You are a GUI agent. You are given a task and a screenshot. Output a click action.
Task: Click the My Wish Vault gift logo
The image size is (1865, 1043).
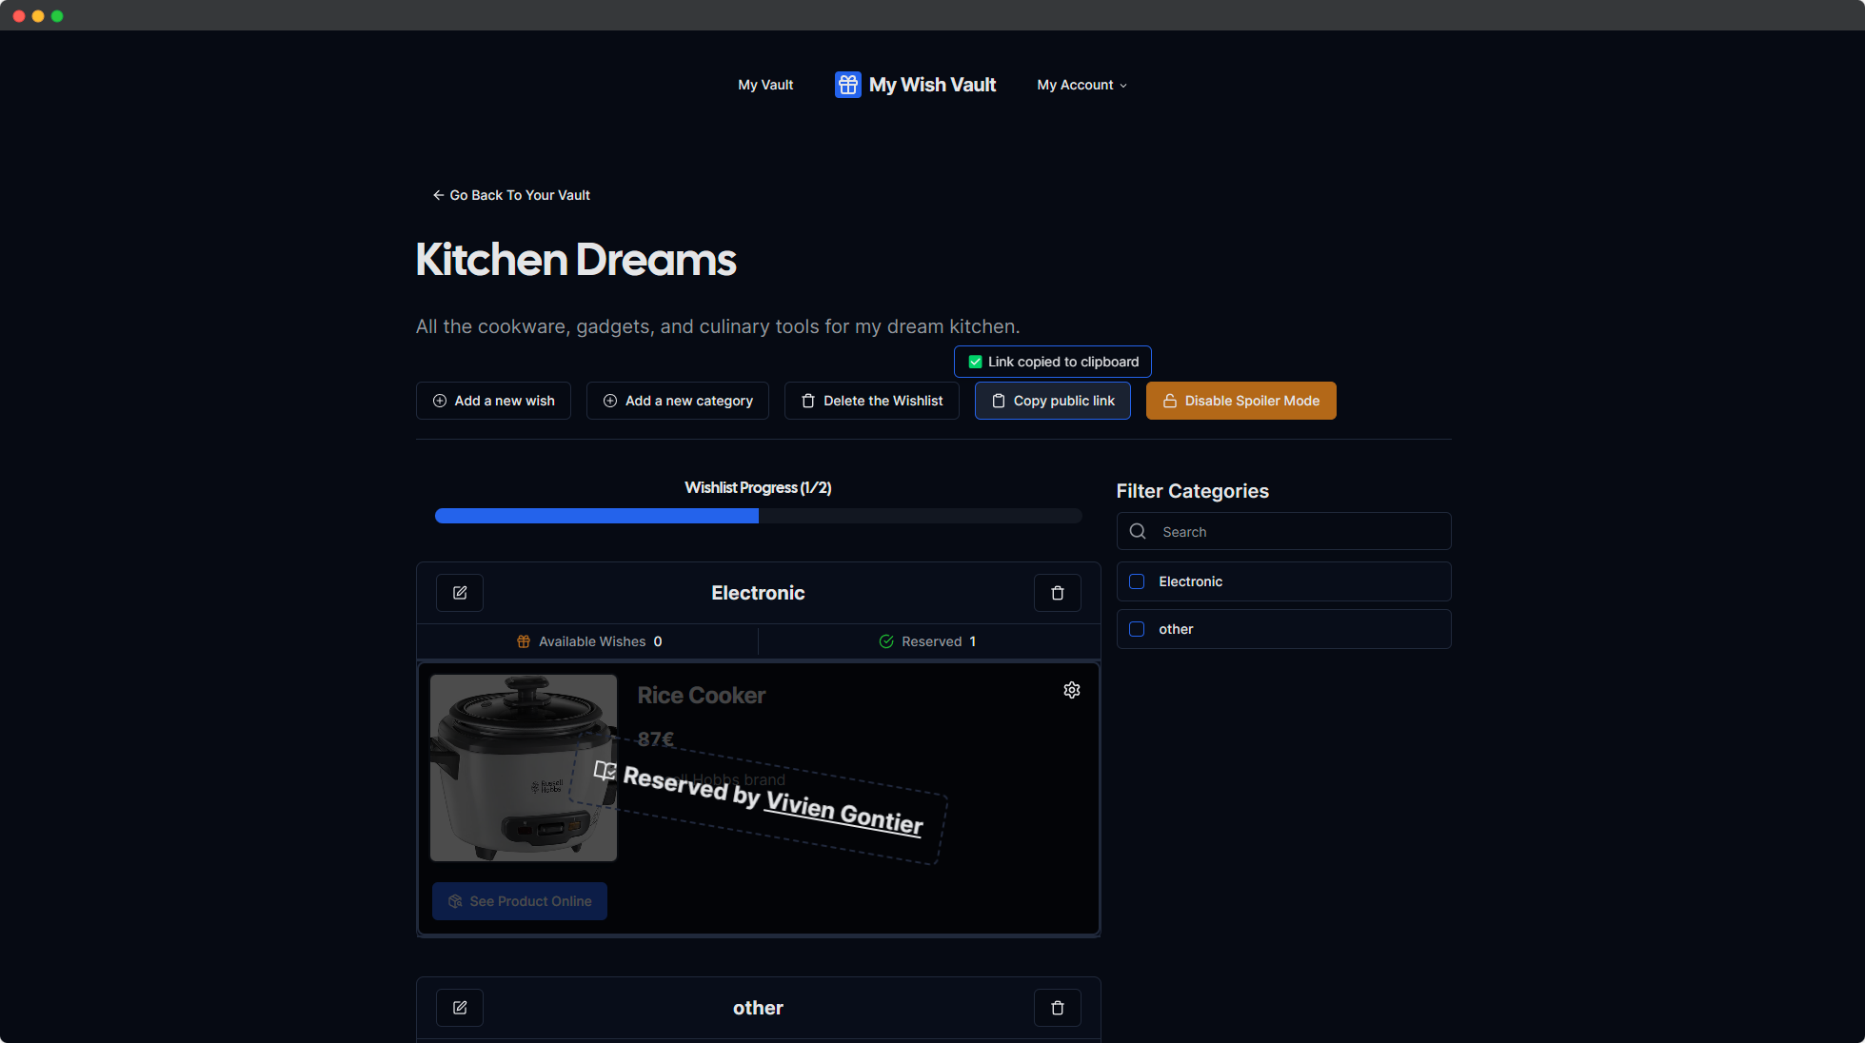point(847,85)
